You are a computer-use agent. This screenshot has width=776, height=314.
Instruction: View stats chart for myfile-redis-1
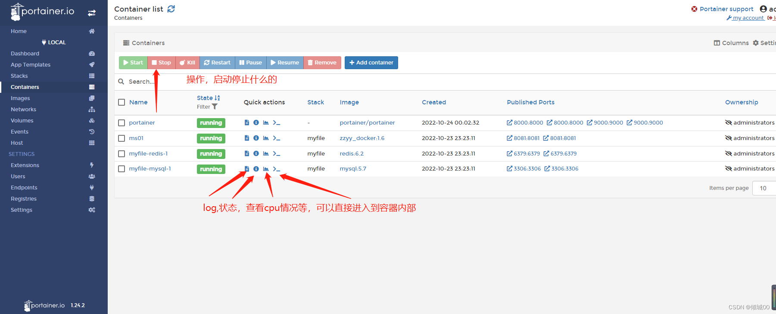click(x=266, y=153)
